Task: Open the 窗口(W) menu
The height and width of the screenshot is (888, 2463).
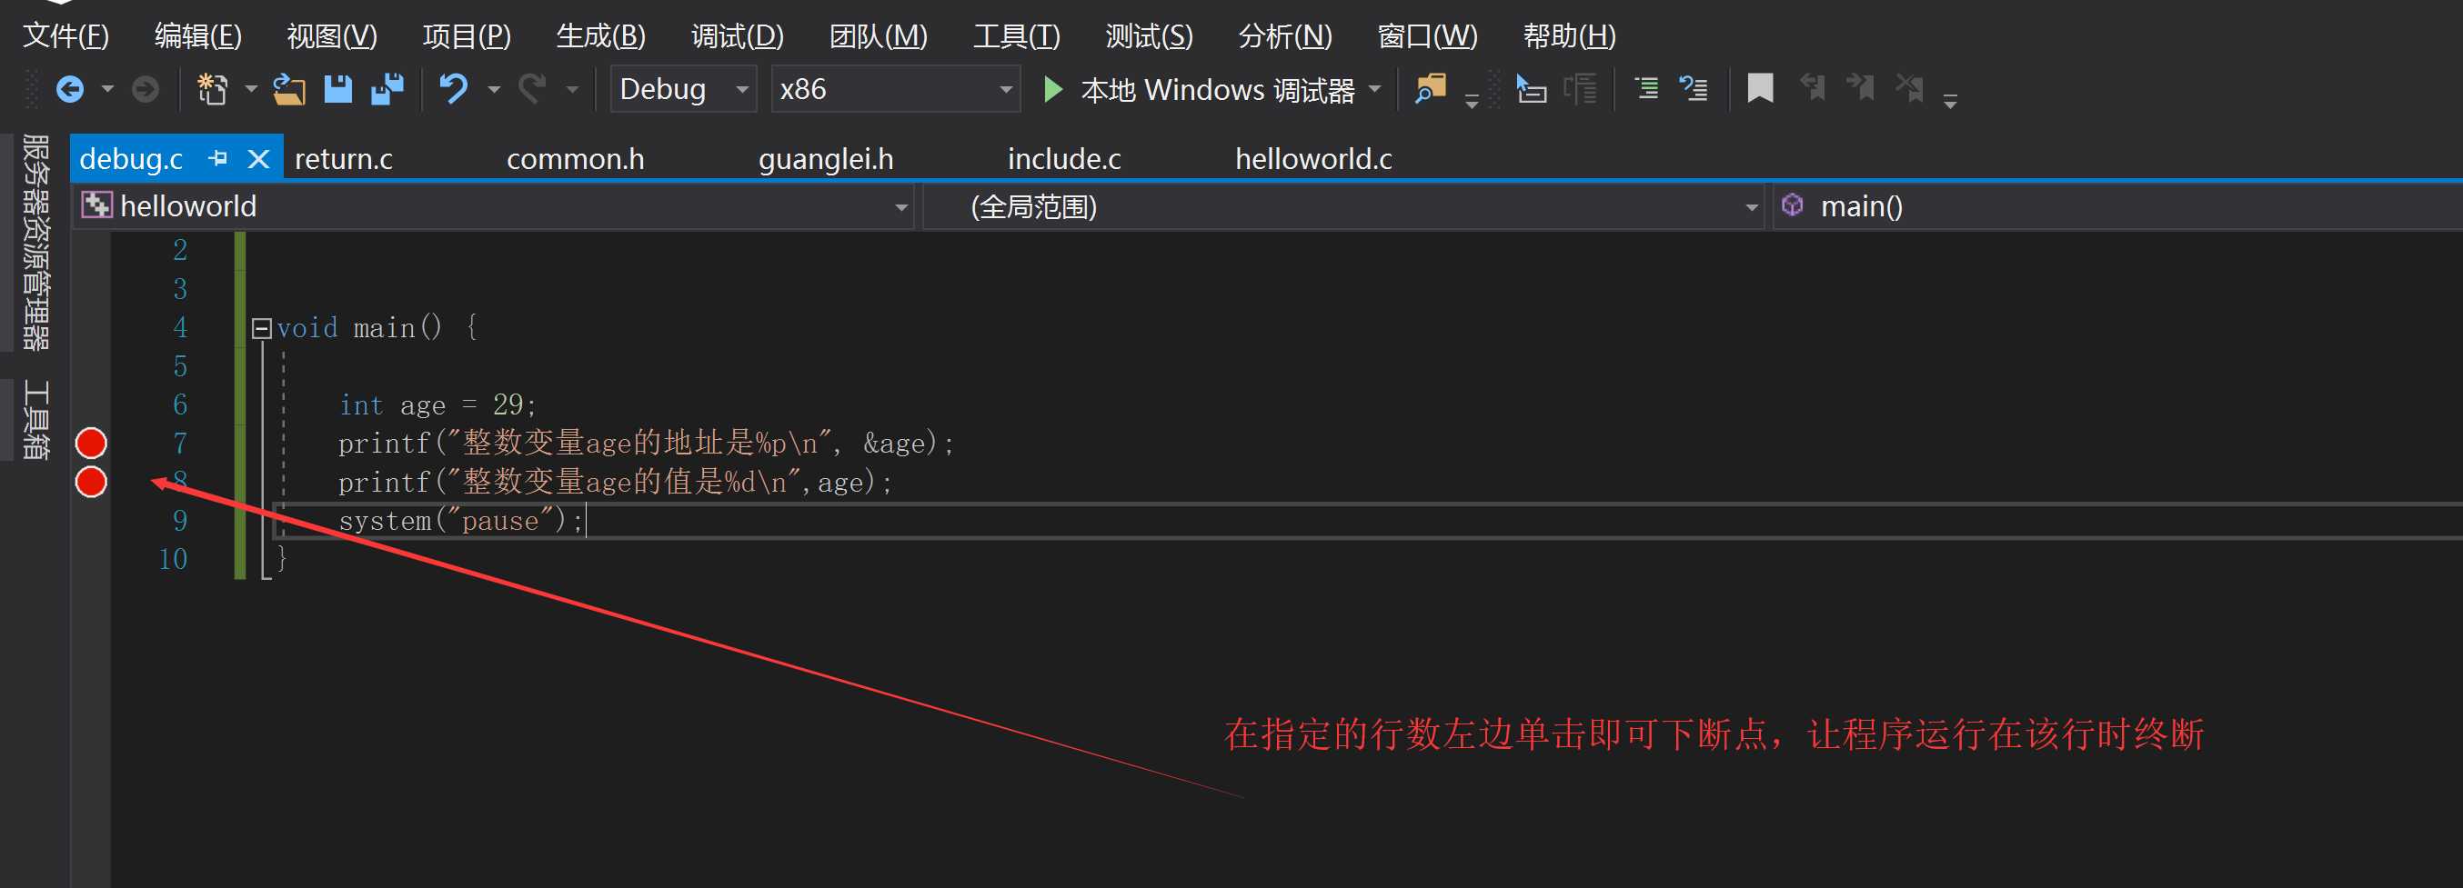Action: coord(1426,36)
